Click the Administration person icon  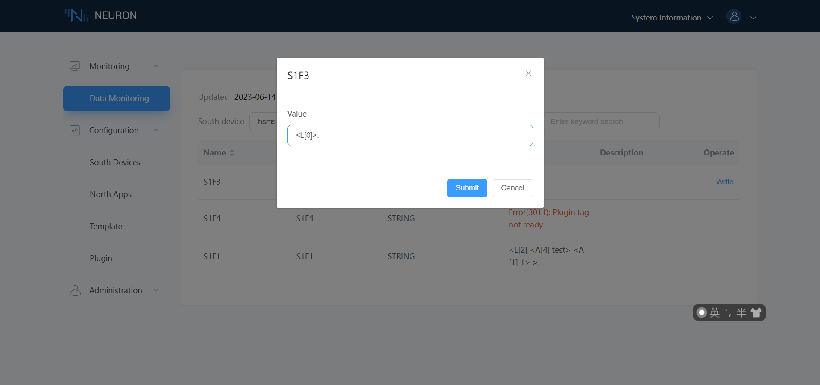tap(75, 291)
